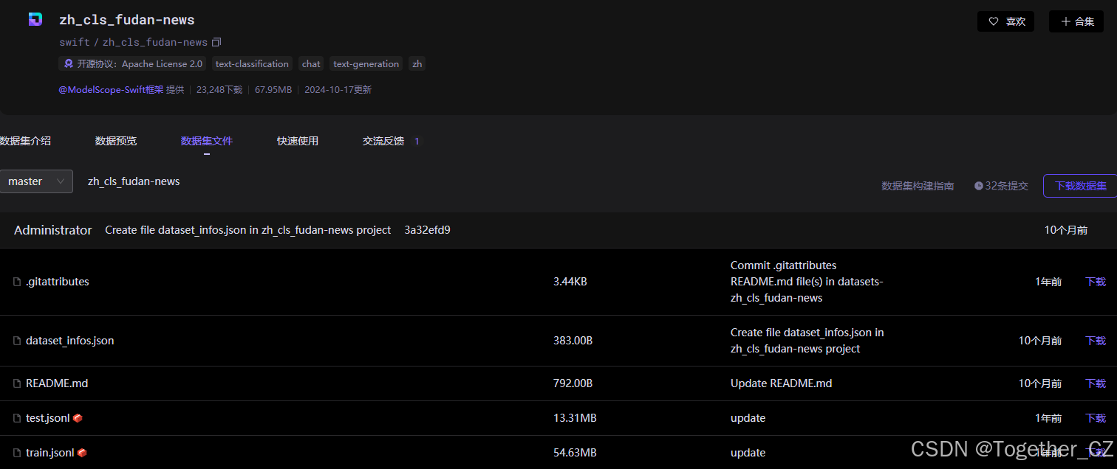Click the 合集 collection button

[x=1076, y=21]
